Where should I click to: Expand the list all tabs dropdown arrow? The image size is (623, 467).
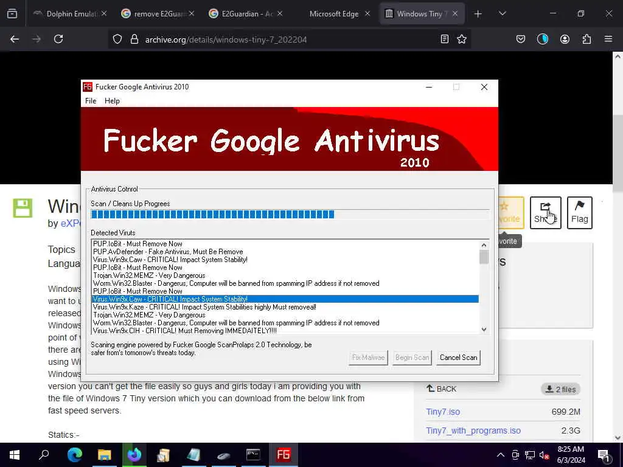click(502, 14)
